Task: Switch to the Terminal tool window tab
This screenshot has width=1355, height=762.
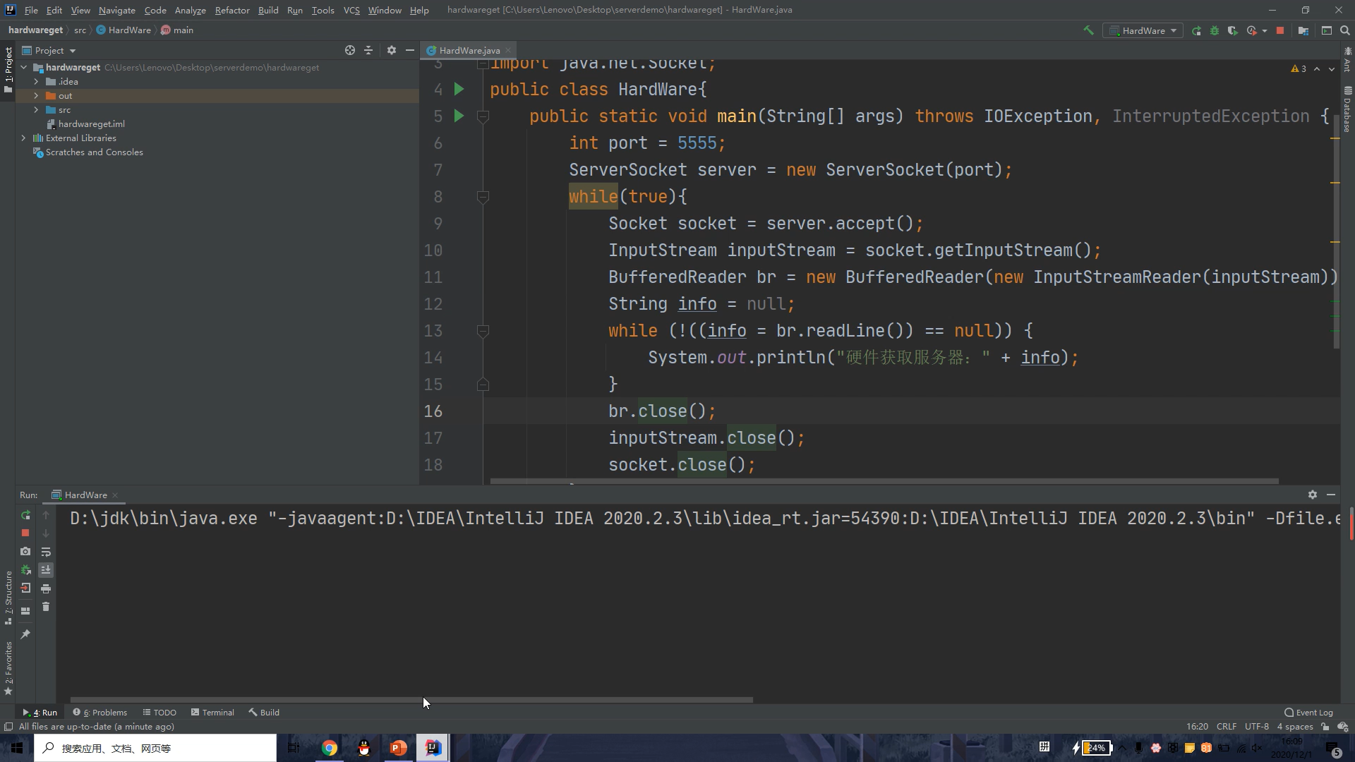Action: tap(212, 713)
